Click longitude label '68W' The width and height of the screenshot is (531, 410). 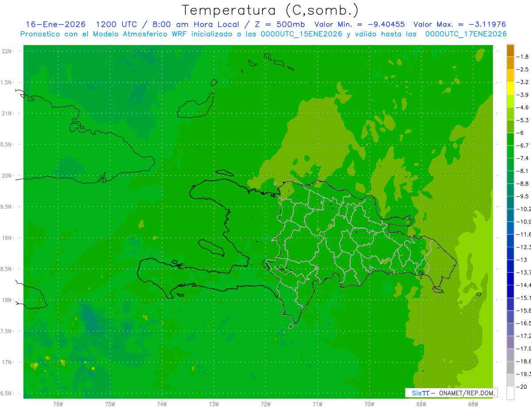(x=473, y=404)
